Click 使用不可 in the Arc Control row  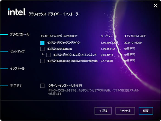point(129,49)
